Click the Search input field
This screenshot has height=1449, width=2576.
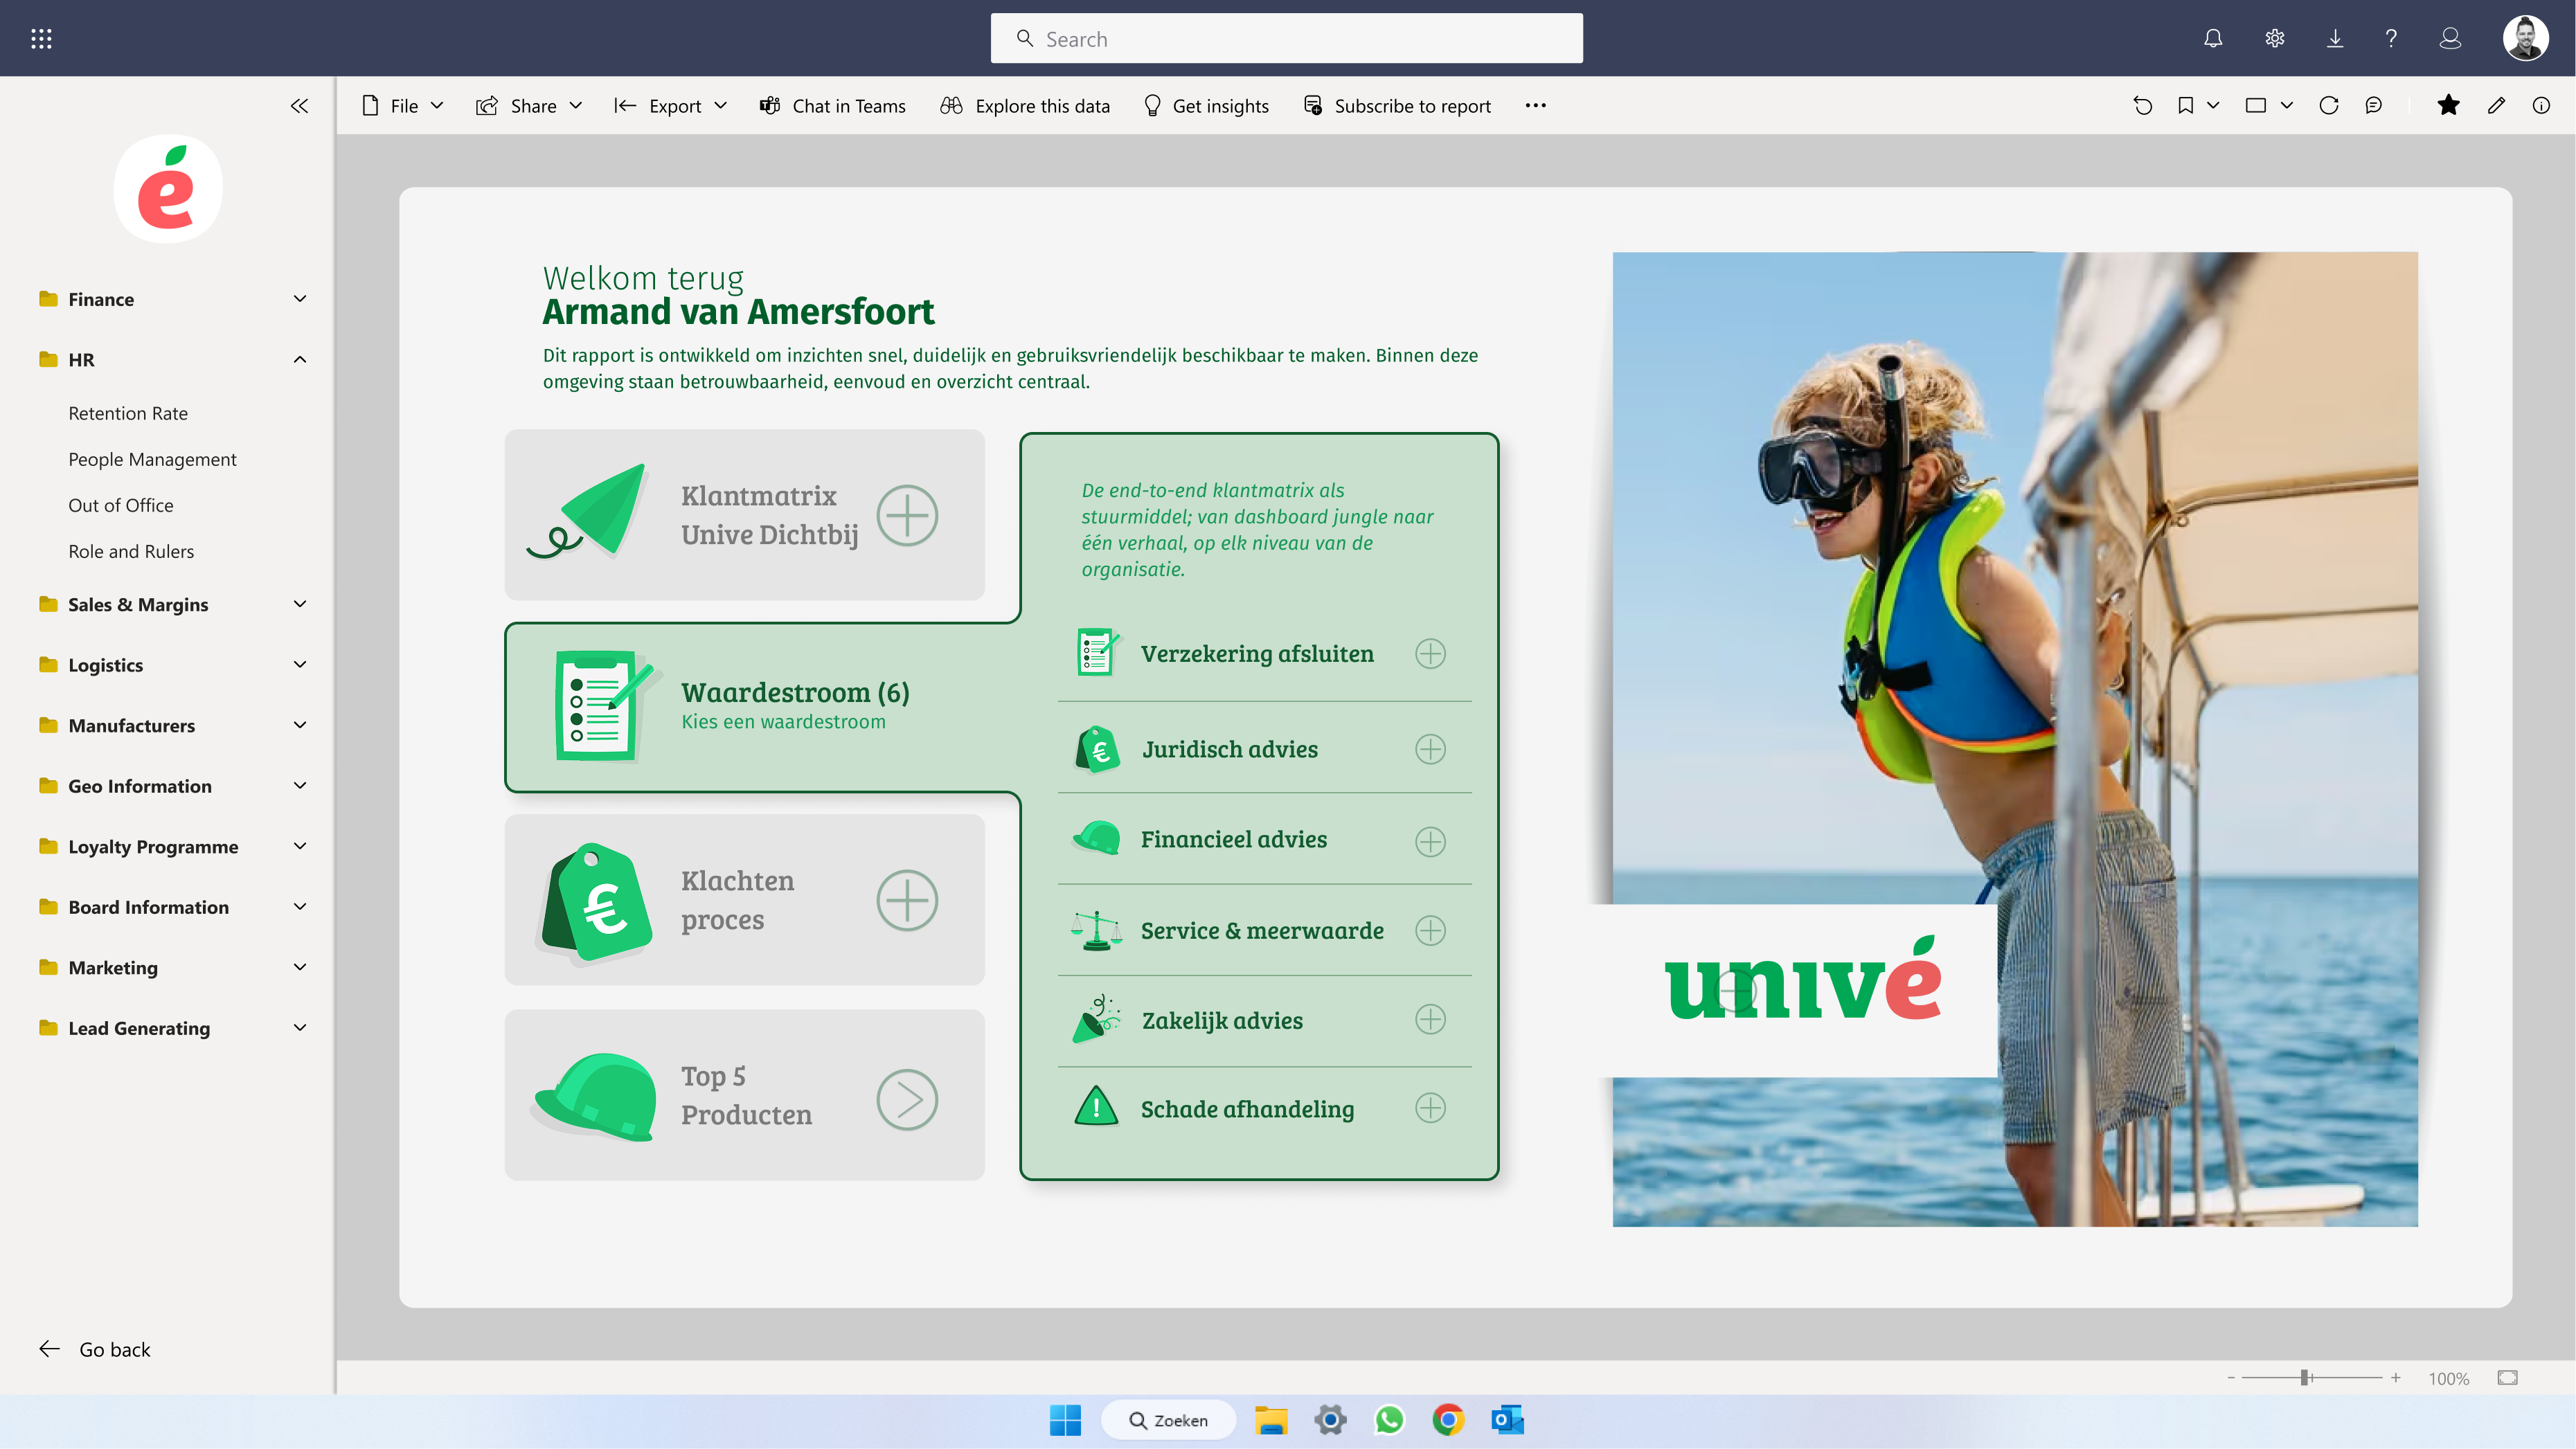coord(1286,38)
